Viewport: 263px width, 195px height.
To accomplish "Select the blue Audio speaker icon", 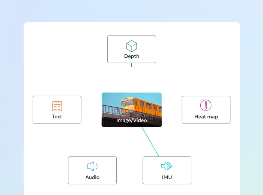I will click(92, 166).
